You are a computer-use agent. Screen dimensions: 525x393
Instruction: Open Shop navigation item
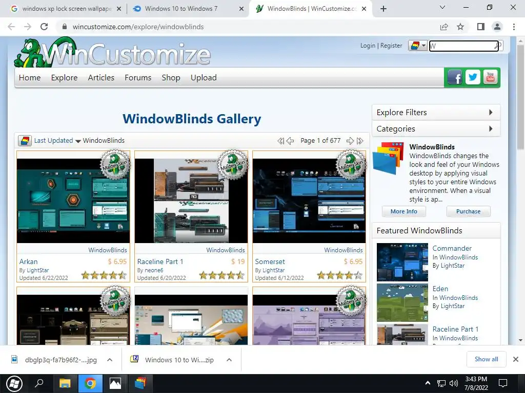(171, 78)
